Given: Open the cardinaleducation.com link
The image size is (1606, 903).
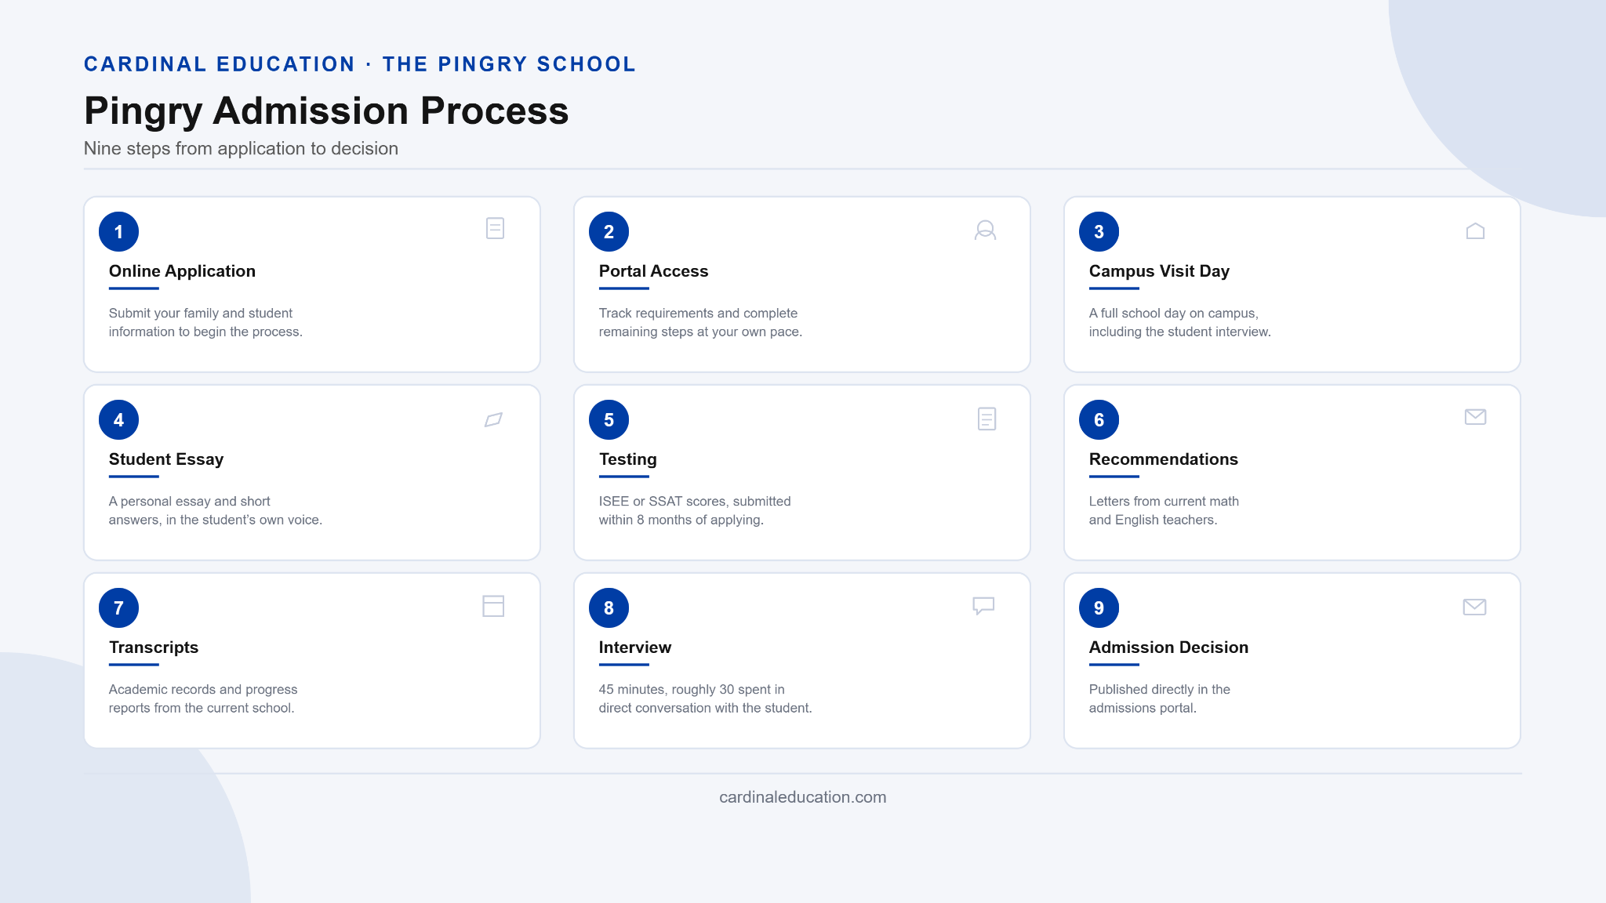Looking at the screenshot, I should tap(802, 797).
